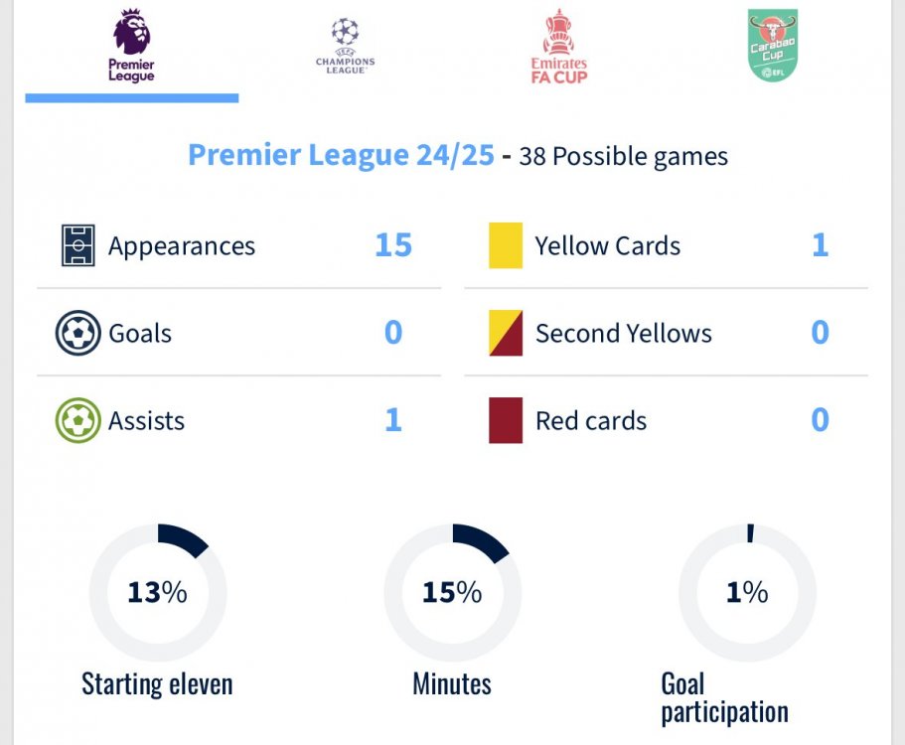Open the Emirates FA Cup tab
Screen dimensions: 905x745
[x=558, y=47]
